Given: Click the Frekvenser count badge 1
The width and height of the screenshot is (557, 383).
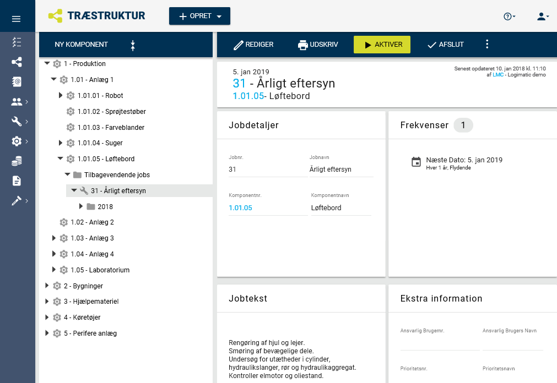Looking at the screenshot, I should [x=463, y=125].
